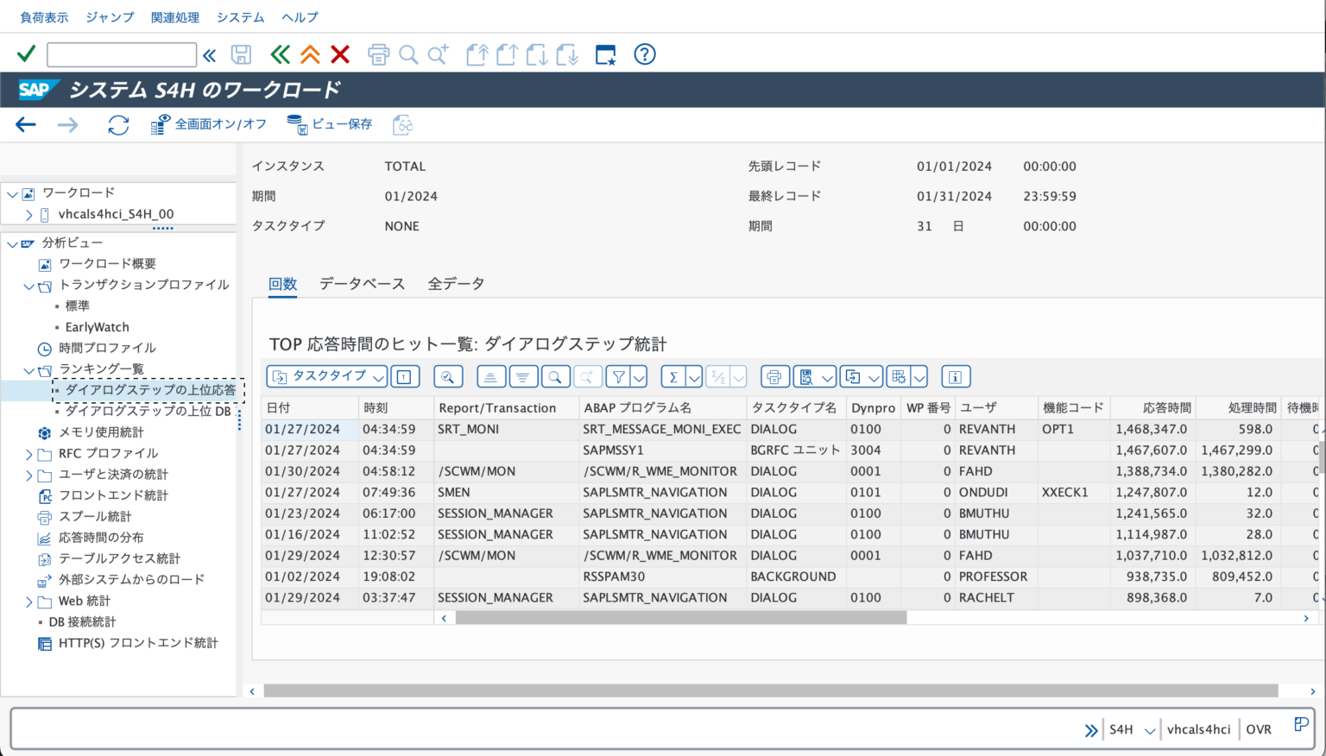Open the タスクタイプ dropdown in the grid toolbar

(325, 376)
